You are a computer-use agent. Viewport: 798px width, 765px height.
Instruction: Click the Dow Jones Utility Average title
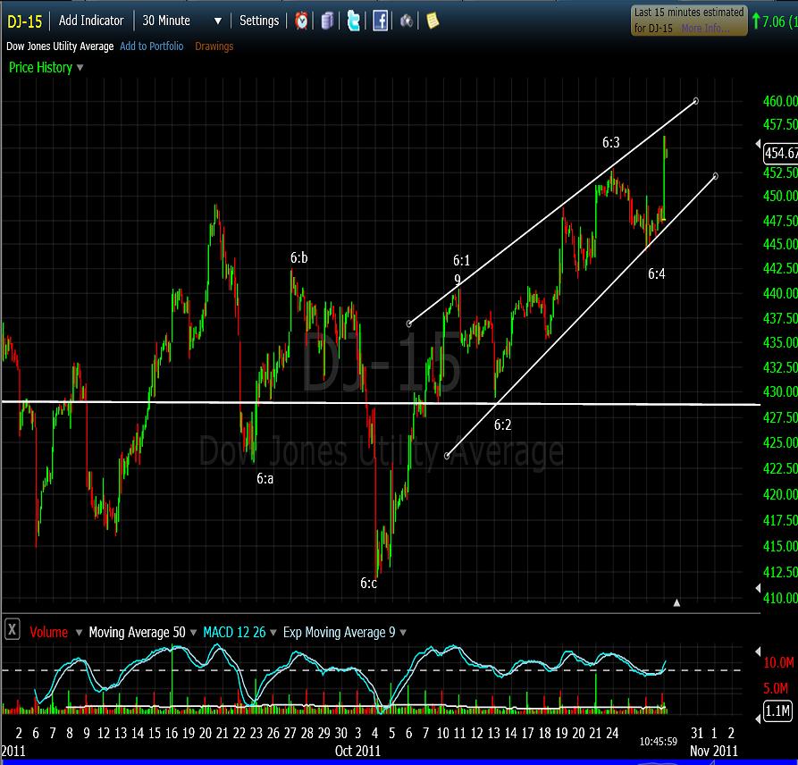pyautogui.click(x=60, y=46)
